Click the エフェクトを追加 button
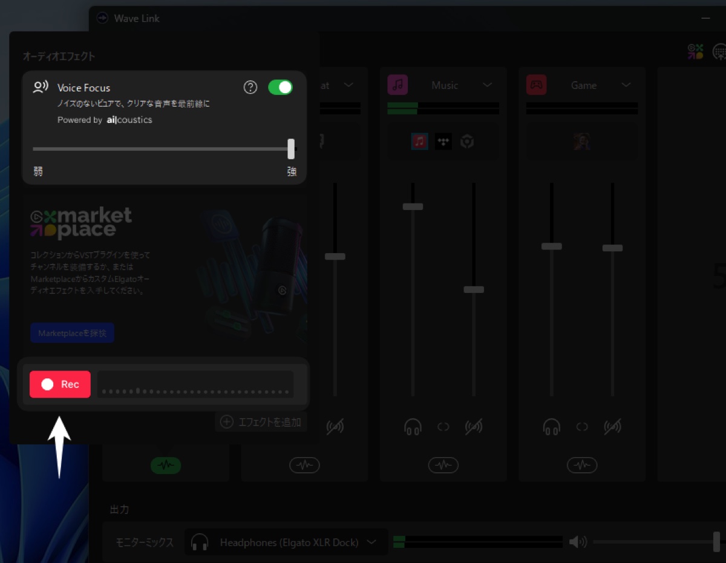The width and height of the screenshot is (726, 563). pyautogui.click(x=261, y=422)
